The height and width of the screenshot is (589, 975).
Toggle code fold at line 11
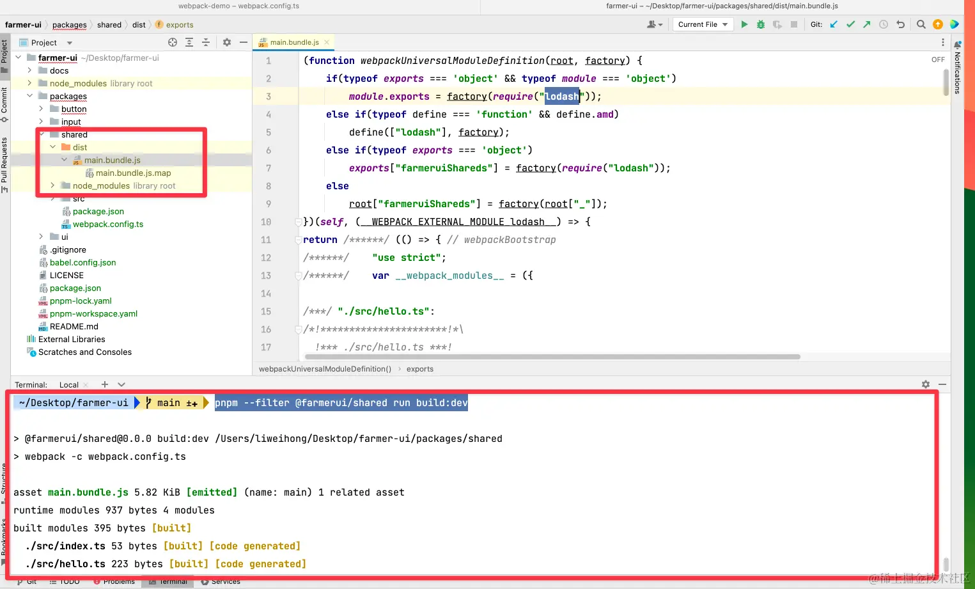[x=299, y=240]
